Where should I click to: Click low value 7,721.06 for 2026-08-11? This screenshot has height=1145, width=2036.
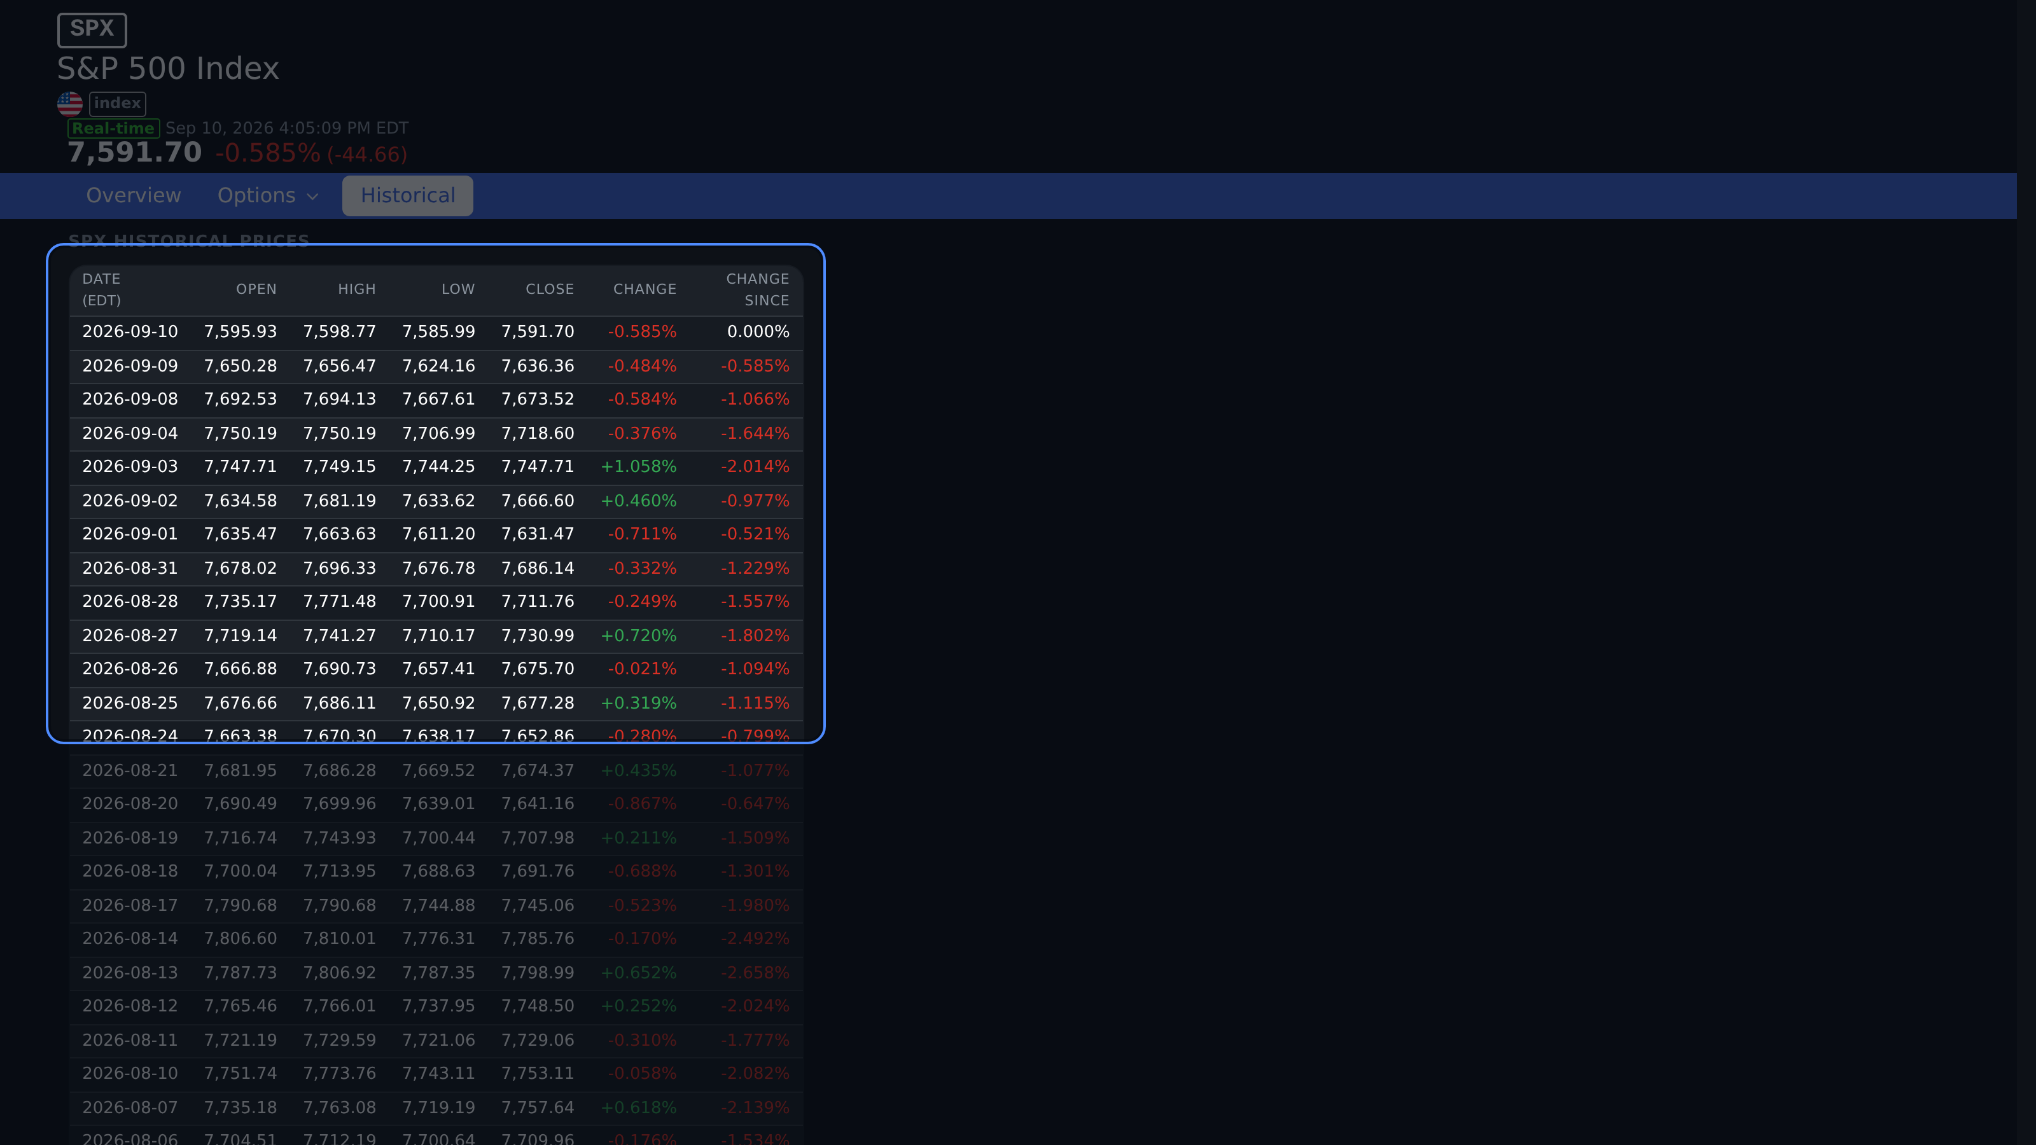click(x=438, y=1040)
